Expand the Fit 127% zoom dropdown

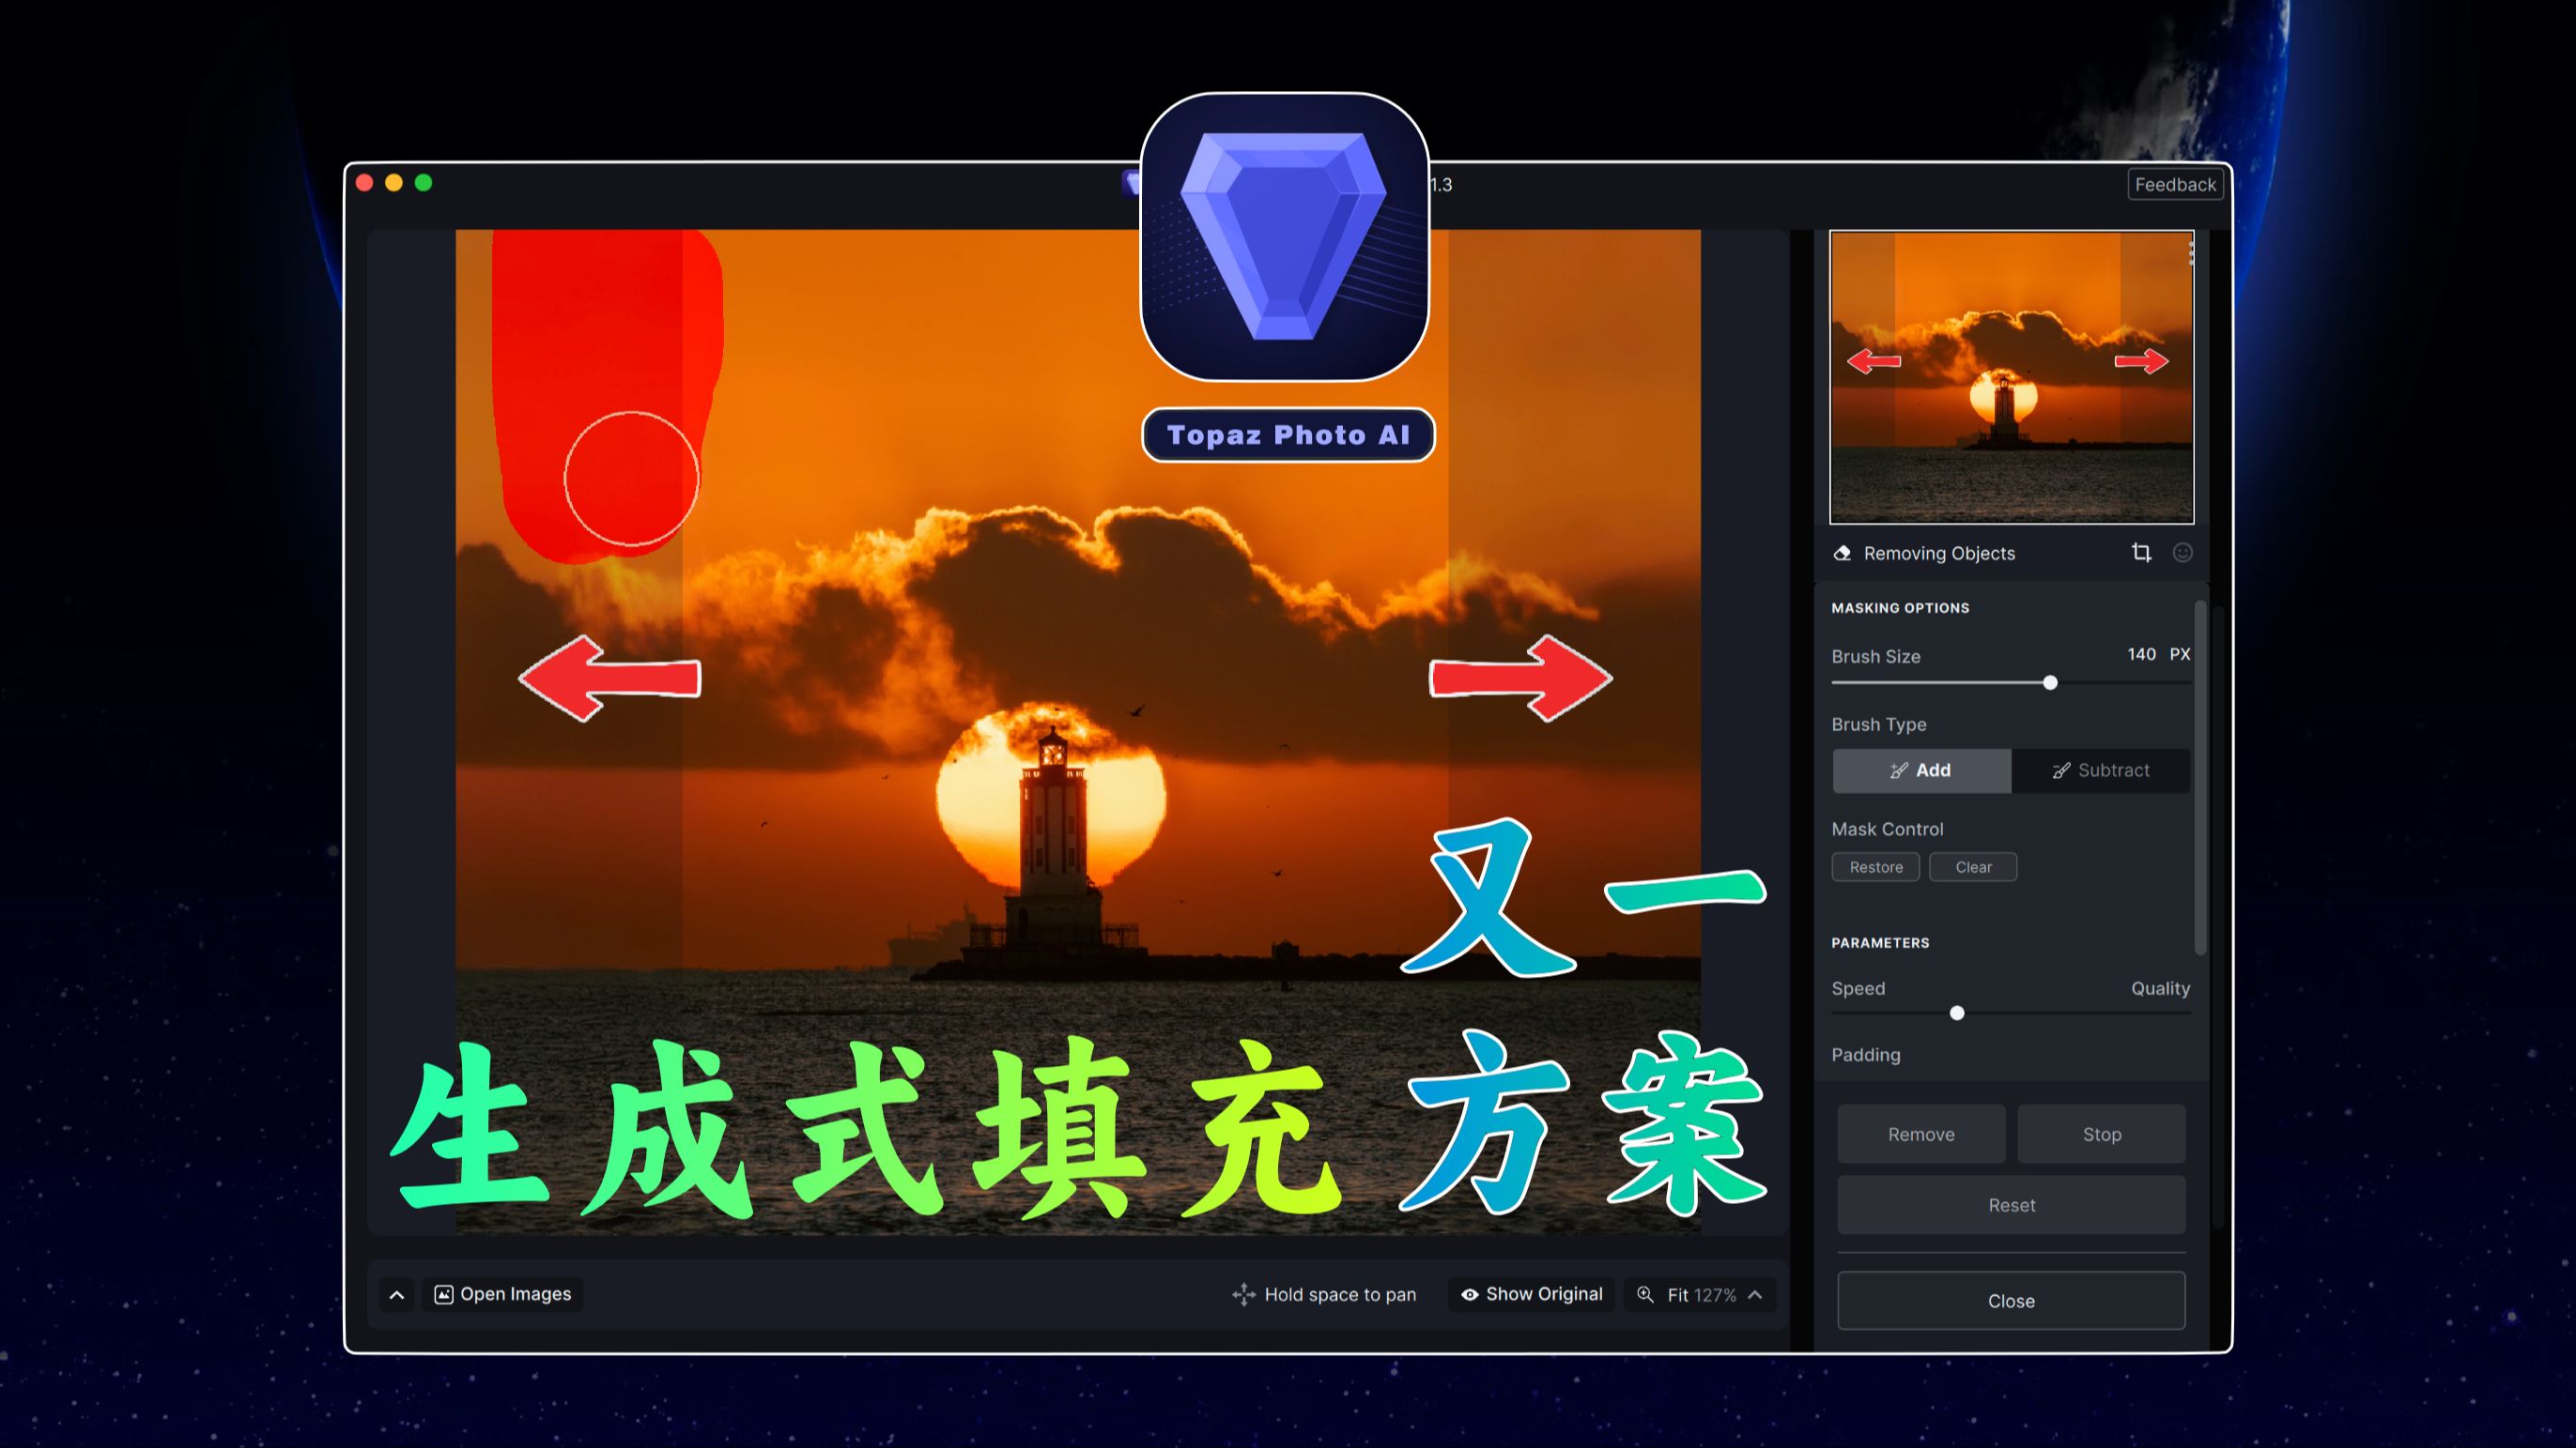pos(1756,1294)
